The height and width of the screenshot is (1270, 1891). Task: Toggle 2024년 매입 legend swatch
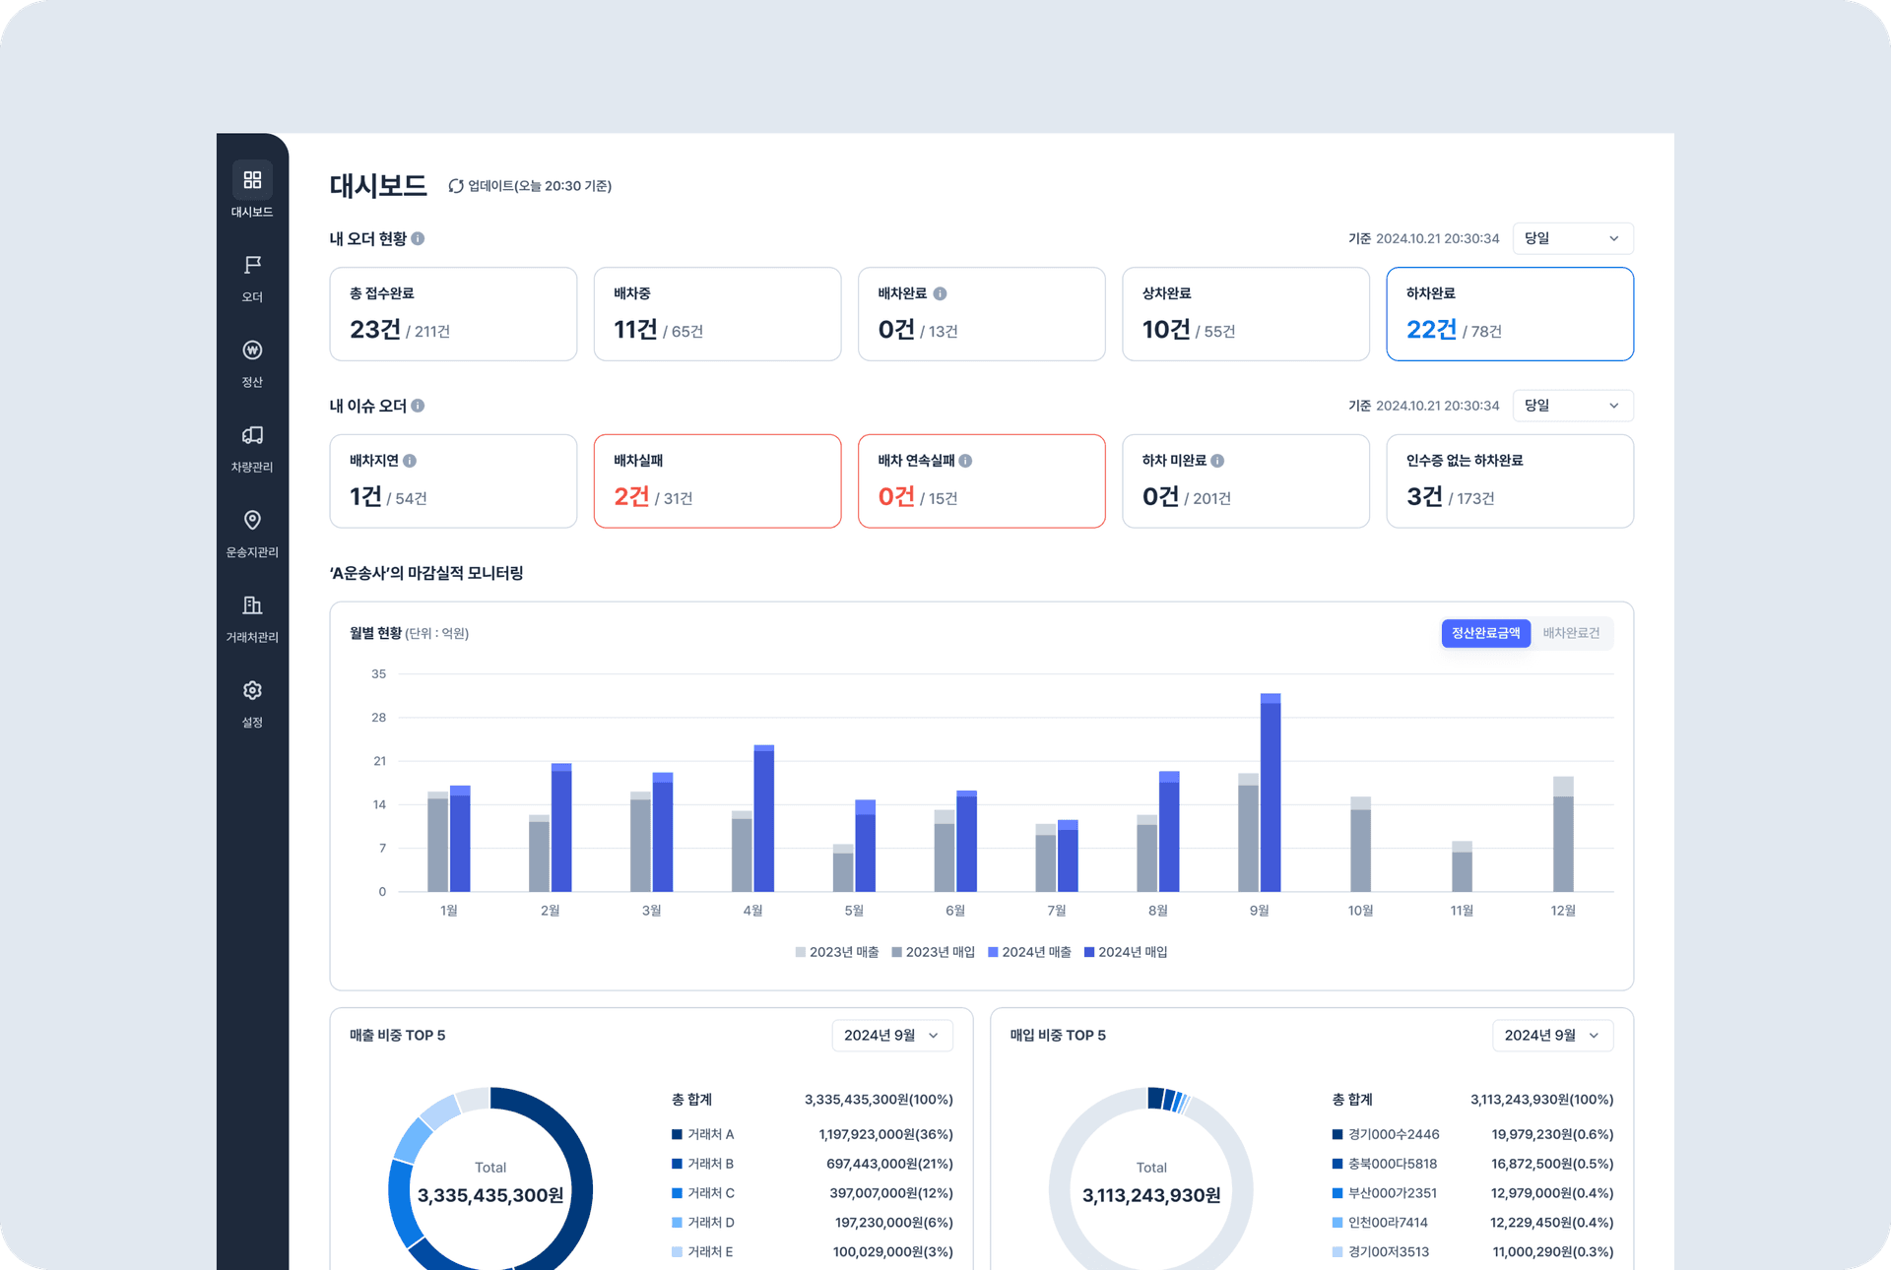[x=1089, y=952]
